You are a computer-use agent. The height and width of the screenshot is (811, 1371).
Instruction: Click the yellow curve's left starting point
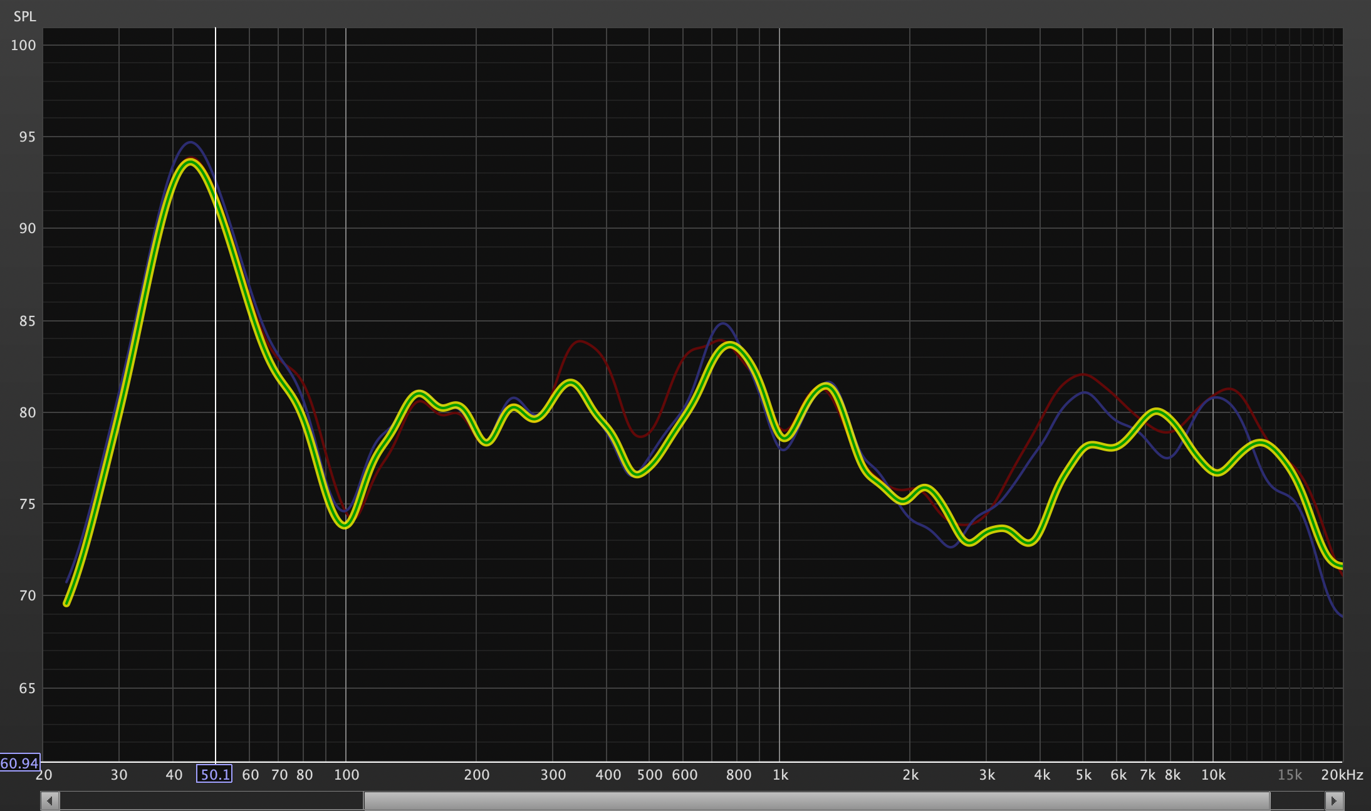(x=66, y=604)
